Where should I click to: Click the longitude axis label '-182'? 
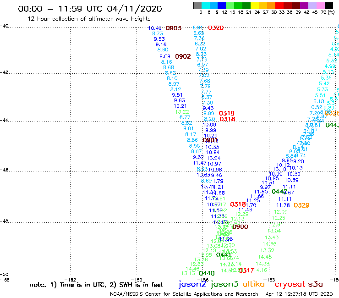tap(71, 280)
